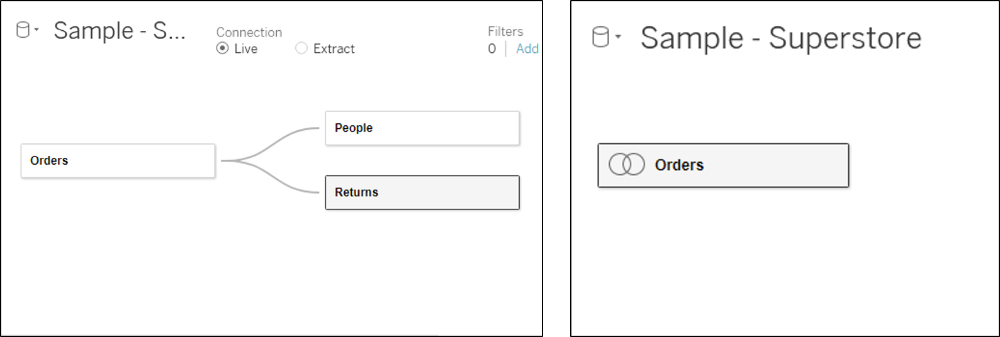
Task: Click the database icon beside truncated 'Sample - S...' title
Action: tap(23, 30)
